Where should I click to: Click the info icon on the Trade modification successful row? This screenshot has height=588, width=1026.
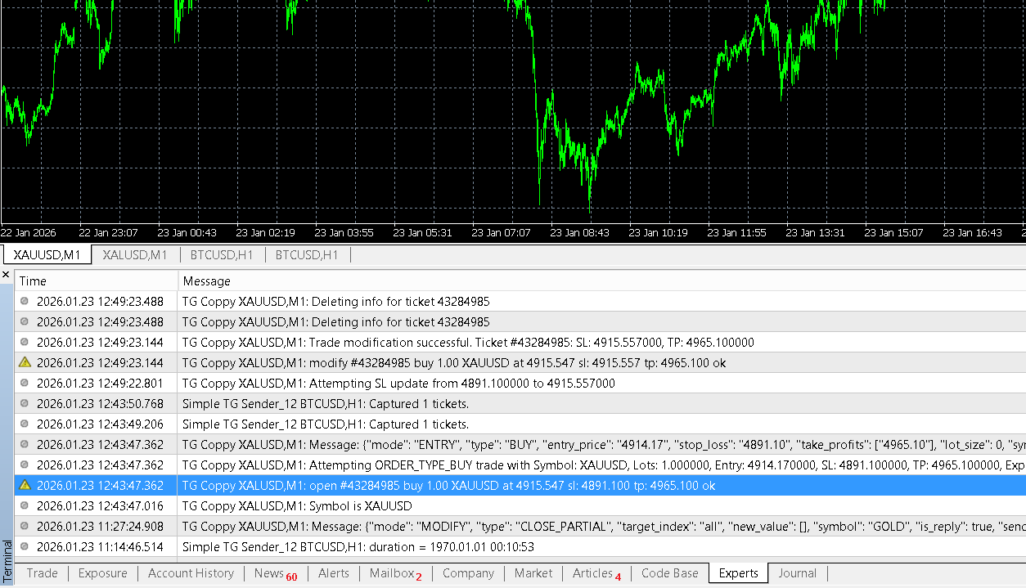click(x=25, y=342)
